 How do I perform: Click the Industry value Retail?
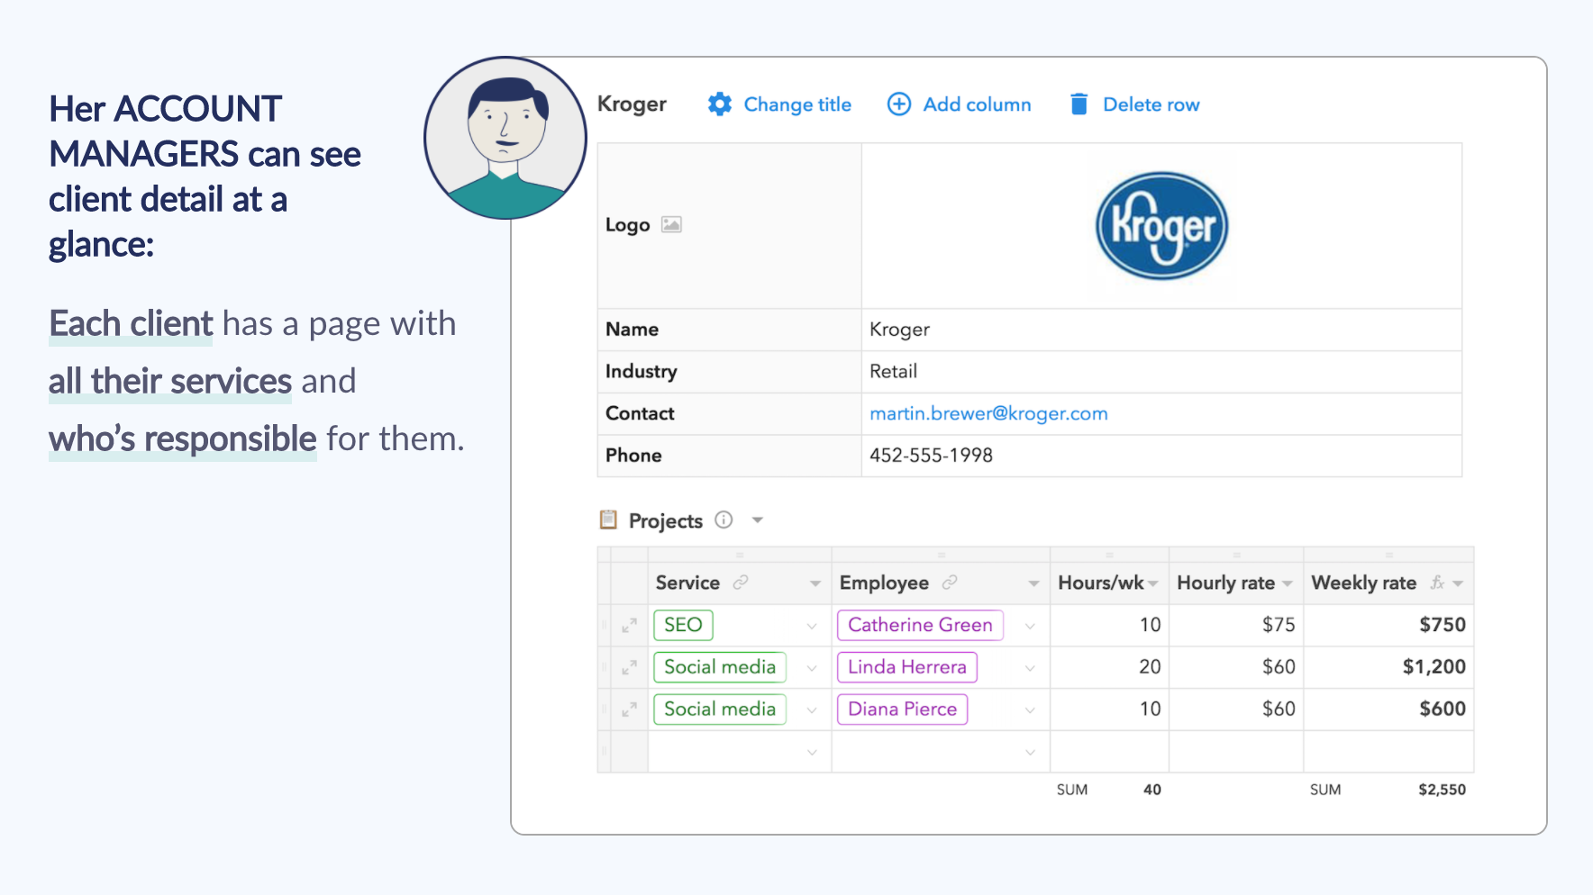coord(893,371)
